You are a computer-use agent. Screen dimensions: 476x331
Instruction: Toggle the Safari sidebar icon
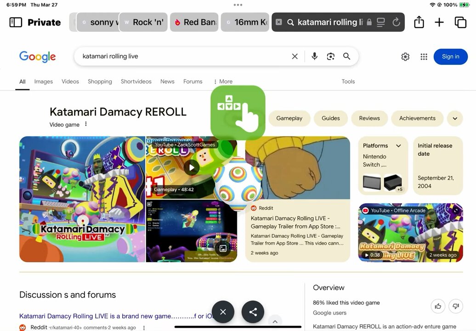pos(16,22)
